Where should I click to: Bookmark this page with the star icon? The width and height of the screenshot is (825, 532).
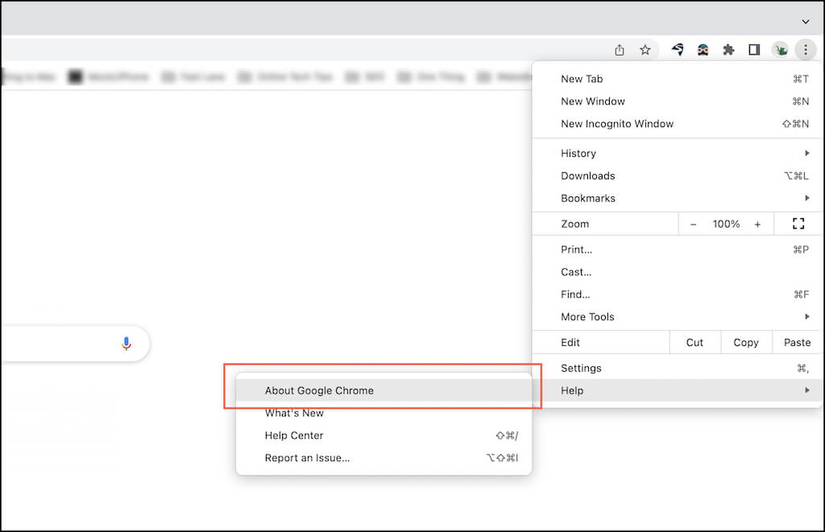point(645,50)
